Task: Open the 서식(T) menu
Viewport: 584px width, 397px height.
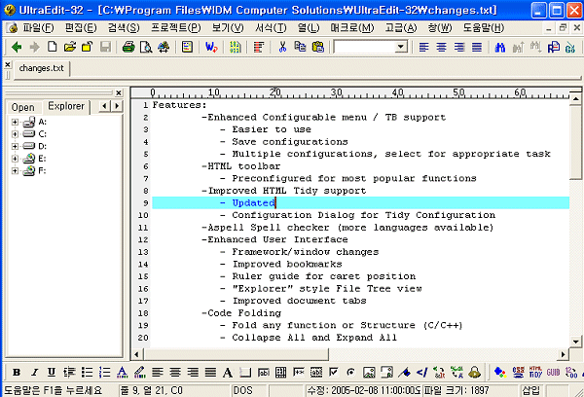Action: tap(271, 28)
